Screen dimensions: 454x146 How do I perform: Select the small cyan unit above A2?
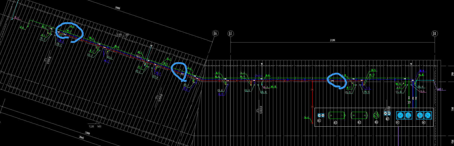click(387, 113)
